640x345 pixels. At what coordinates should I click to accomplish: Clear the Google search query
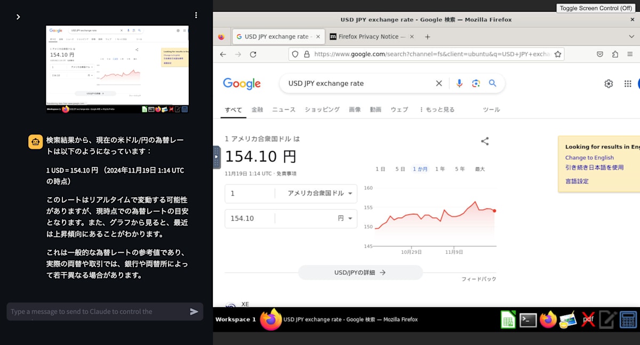[x=439, y=83]
